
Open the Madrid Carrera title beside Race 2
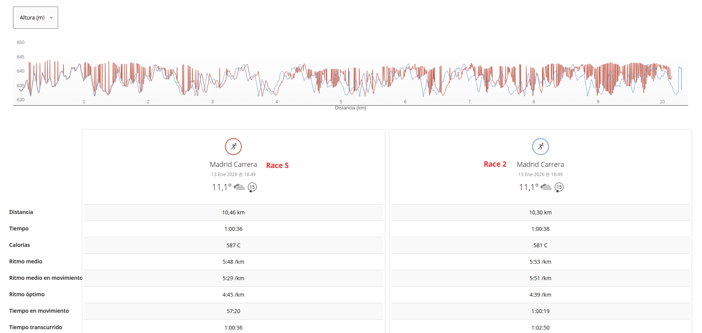click(x=540, y=165)
